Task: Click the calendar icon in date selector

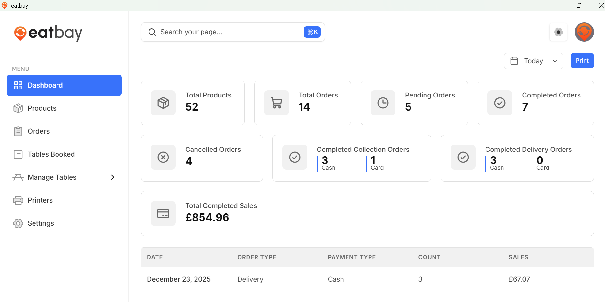Action: 514,61
